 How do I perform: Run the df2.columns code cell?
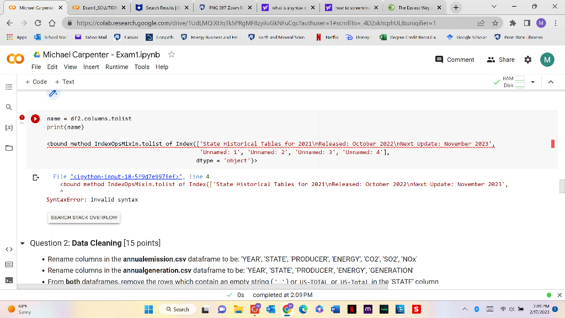tap(35, 118)
